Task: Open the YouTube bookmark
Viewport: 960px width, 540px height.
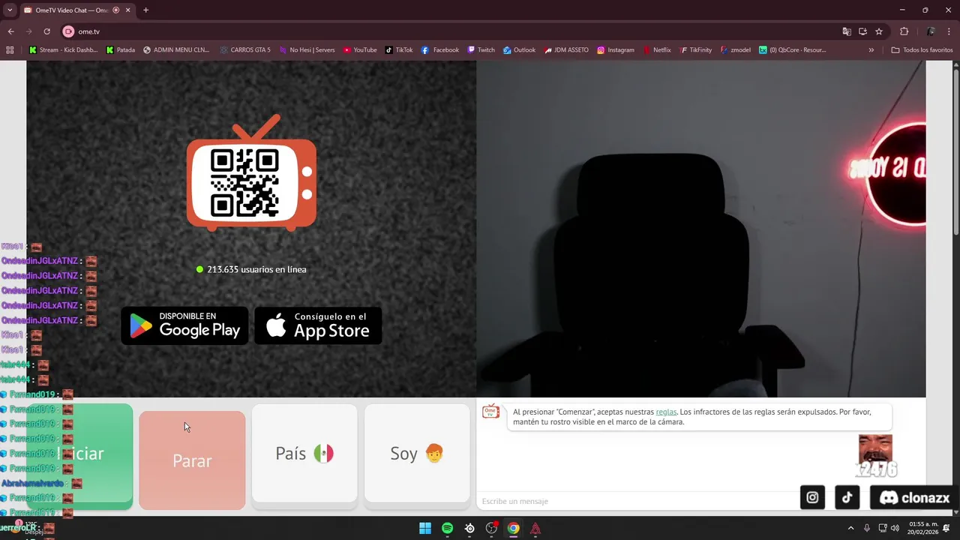Action: pyautogui.click(x=360, y=50)
